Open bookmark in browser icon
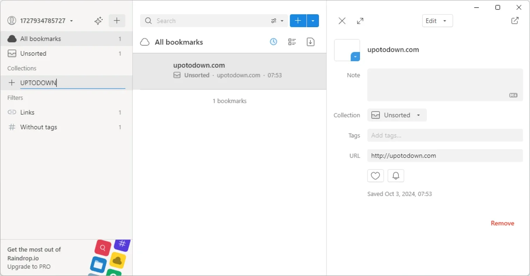The height and width of the screenshot is (276, 530). pyautogui.click(x=515, y=21)
